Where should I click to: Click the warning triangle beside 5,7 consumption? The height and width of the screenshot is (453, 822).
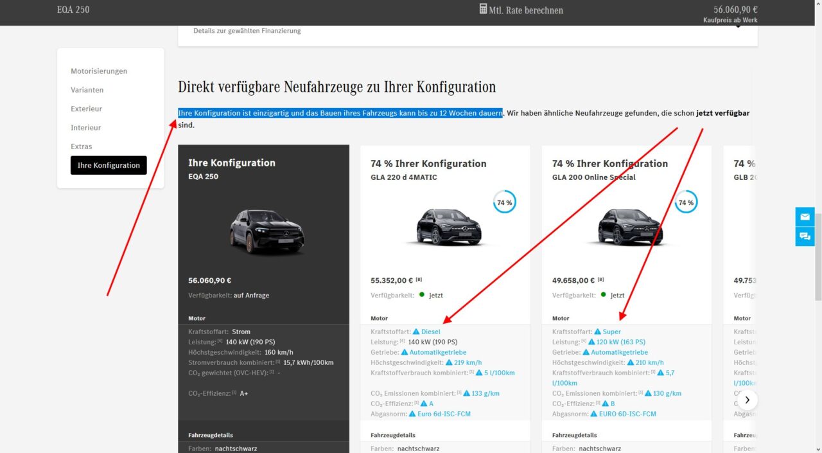[660, 373]
